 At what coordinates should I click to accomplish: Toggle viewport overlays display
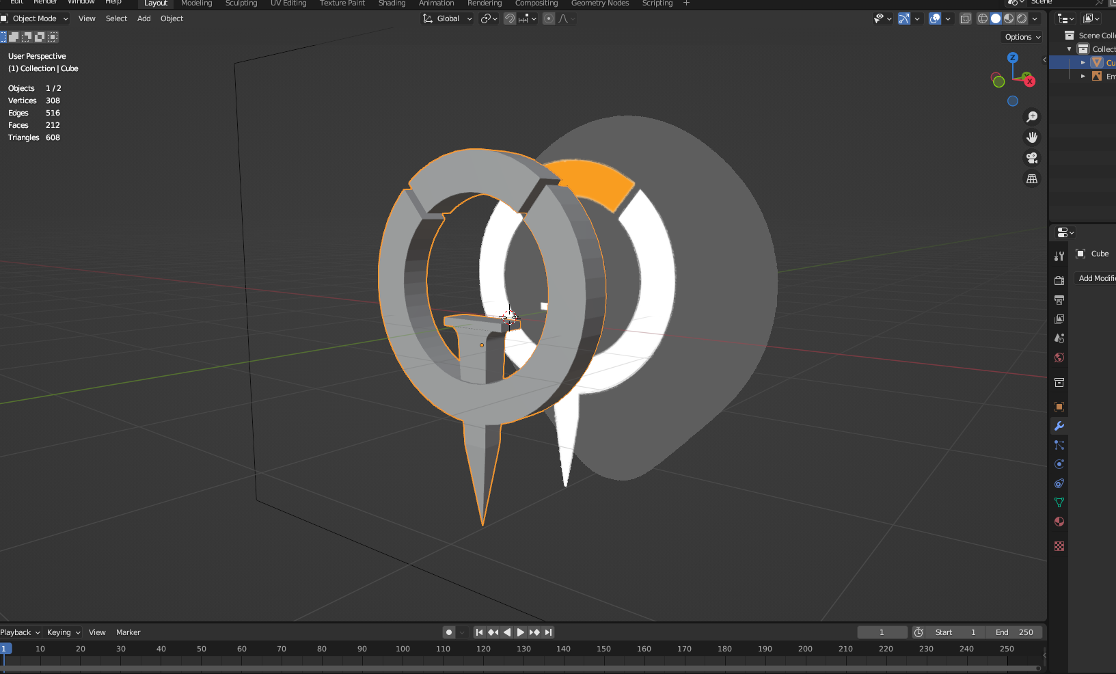tap(935, 18)
